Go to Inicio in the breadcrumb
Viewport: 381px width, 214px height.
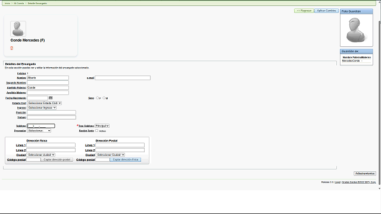tap(8, 4)
